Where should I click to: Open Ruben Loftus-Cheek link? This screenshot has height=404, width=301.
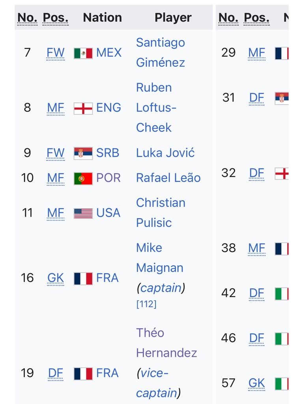156,107
